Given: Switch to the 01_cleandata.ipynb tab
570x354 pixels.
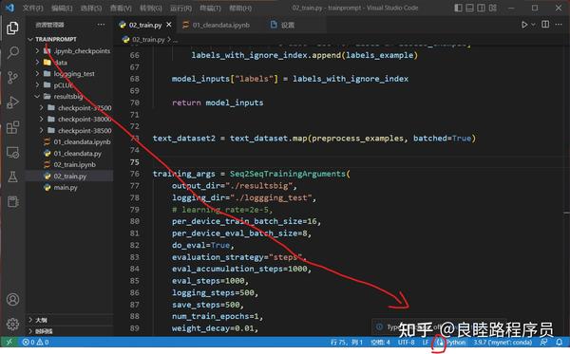Looking at the screenshot, I should click(217, 25).
